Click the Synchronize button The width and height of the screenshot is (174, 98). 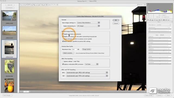pos(10,8)
